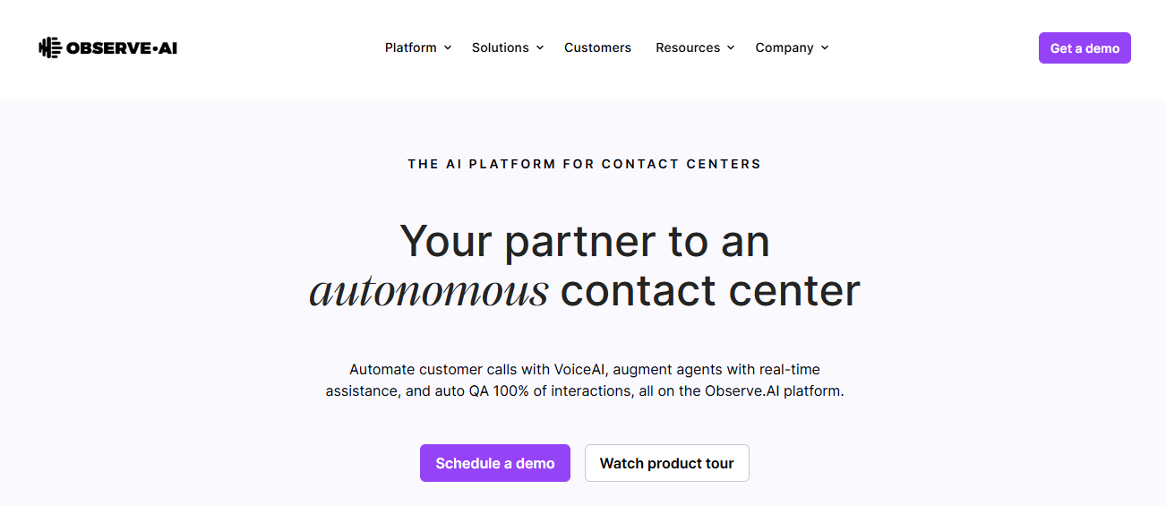Expand the chevron beside Company
Image resolution: width=1166 pixels, height=506 pixels.
825,48
